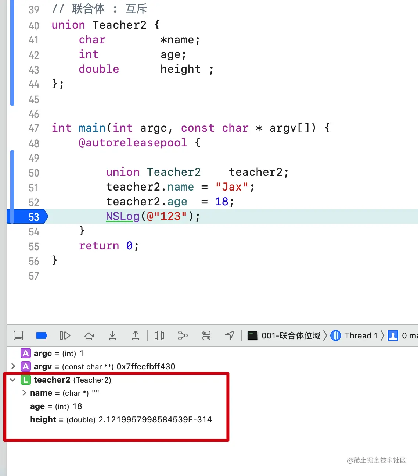
Task: Step into function button
Action: coord(112,335)
